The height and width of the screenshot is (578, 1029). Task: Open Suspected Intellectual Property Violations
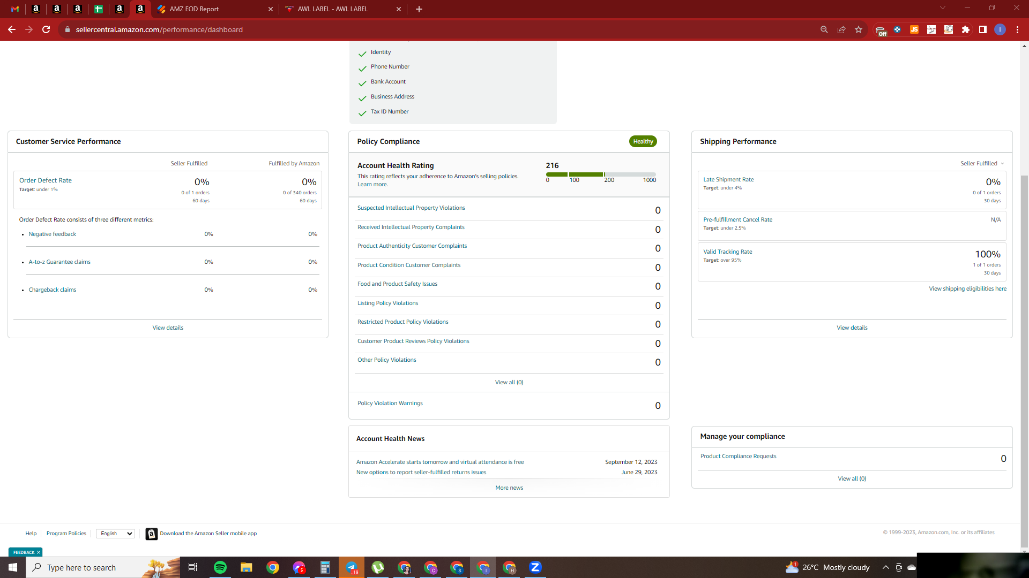[411, 208]
